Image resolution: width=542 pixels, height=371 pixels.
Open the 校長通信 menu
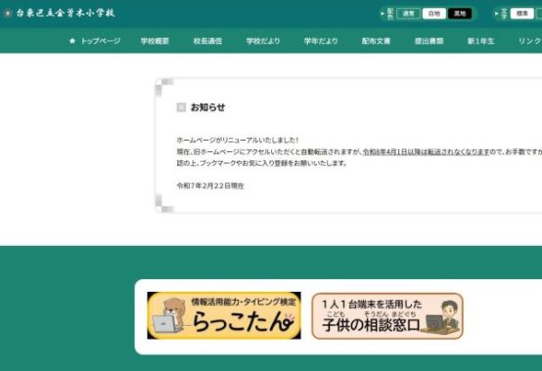(207, 41)
